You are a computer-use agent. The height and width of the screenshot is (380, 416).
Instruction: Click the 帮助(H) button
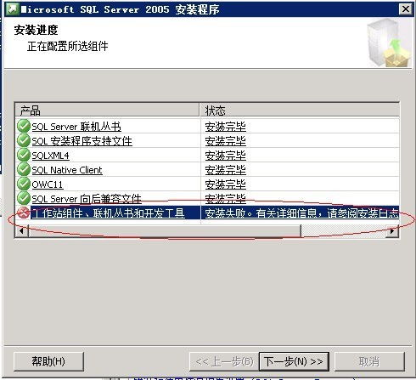[48, 361]
